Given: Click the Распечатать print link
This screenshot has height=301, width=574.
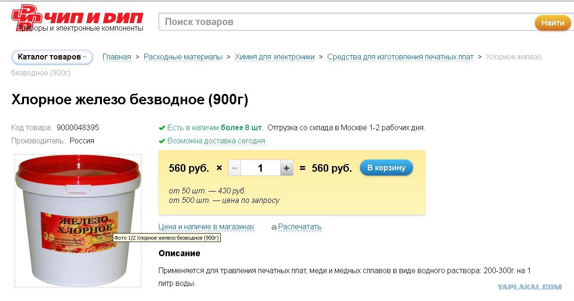Looking at the screenshot, I should [299, 227].
